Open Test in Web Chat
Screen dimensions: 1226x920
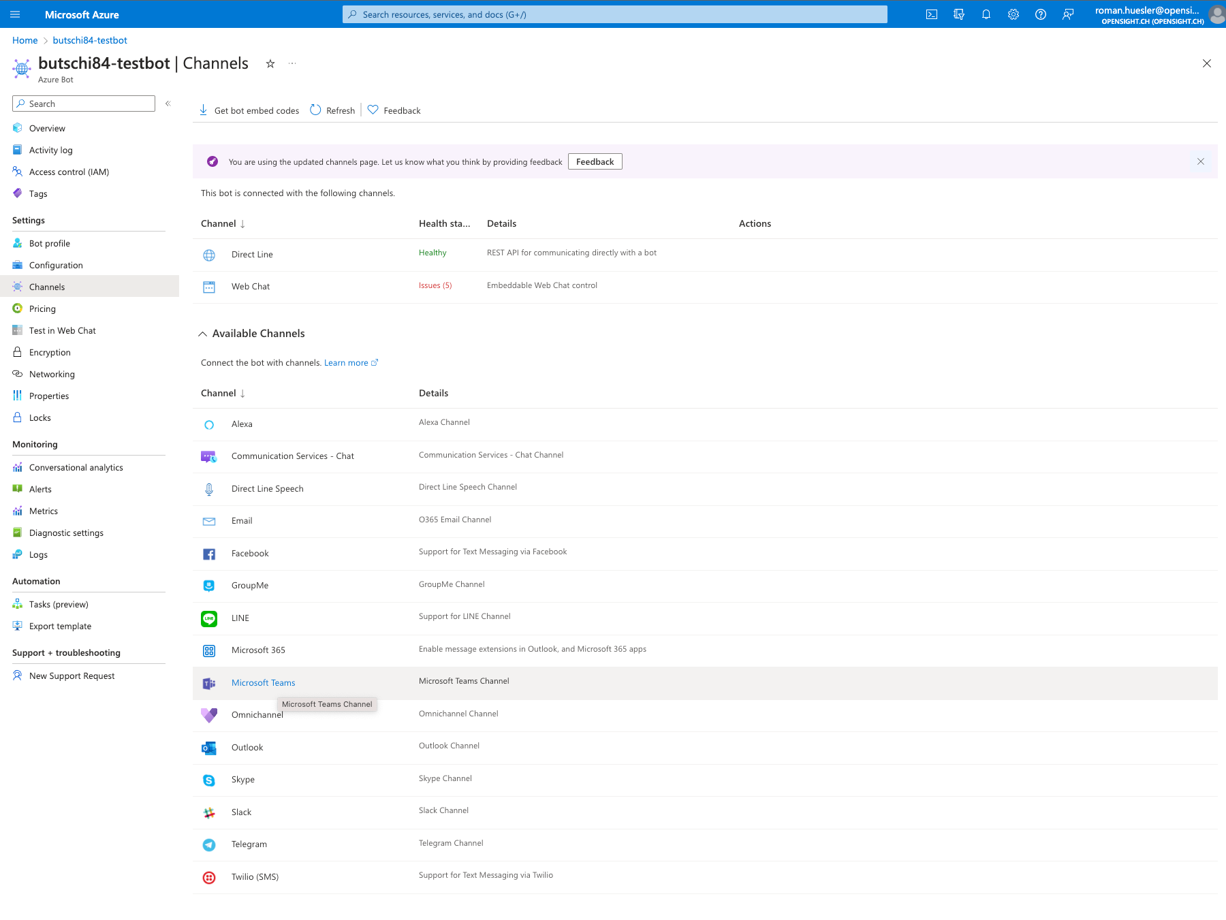tap(62, 330)
